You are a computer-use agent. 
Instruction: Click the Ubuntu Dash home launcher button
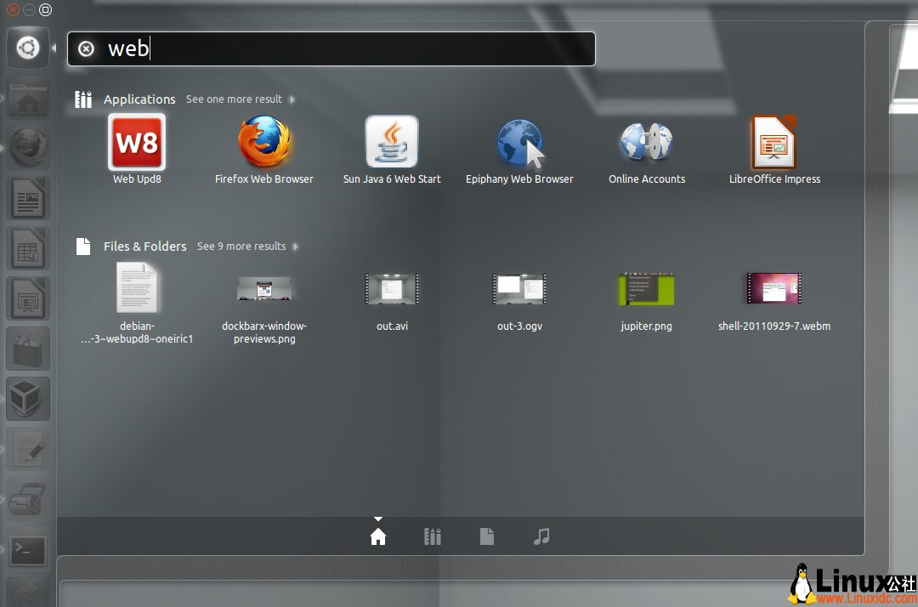pos(28,48)
